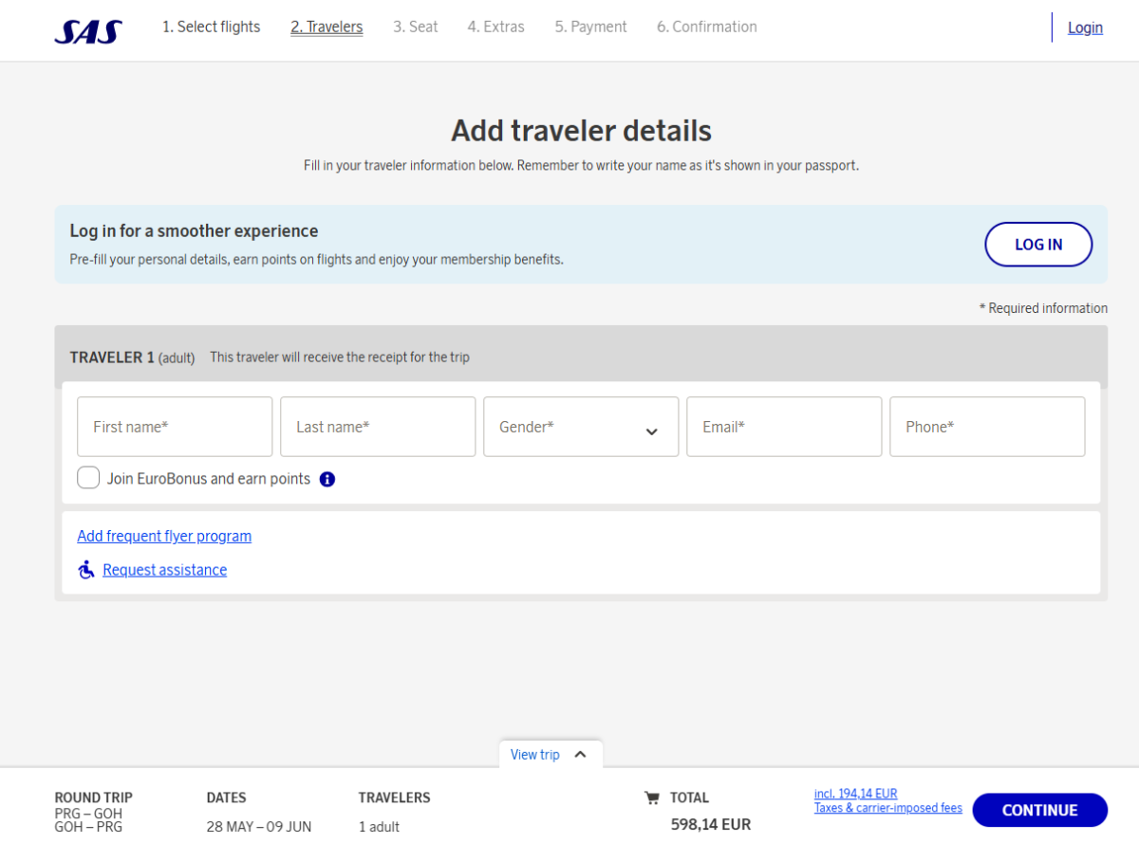Click the View trip chevron-up icon
Viewport: 1139px width, 843px height.
click(581, 755)
